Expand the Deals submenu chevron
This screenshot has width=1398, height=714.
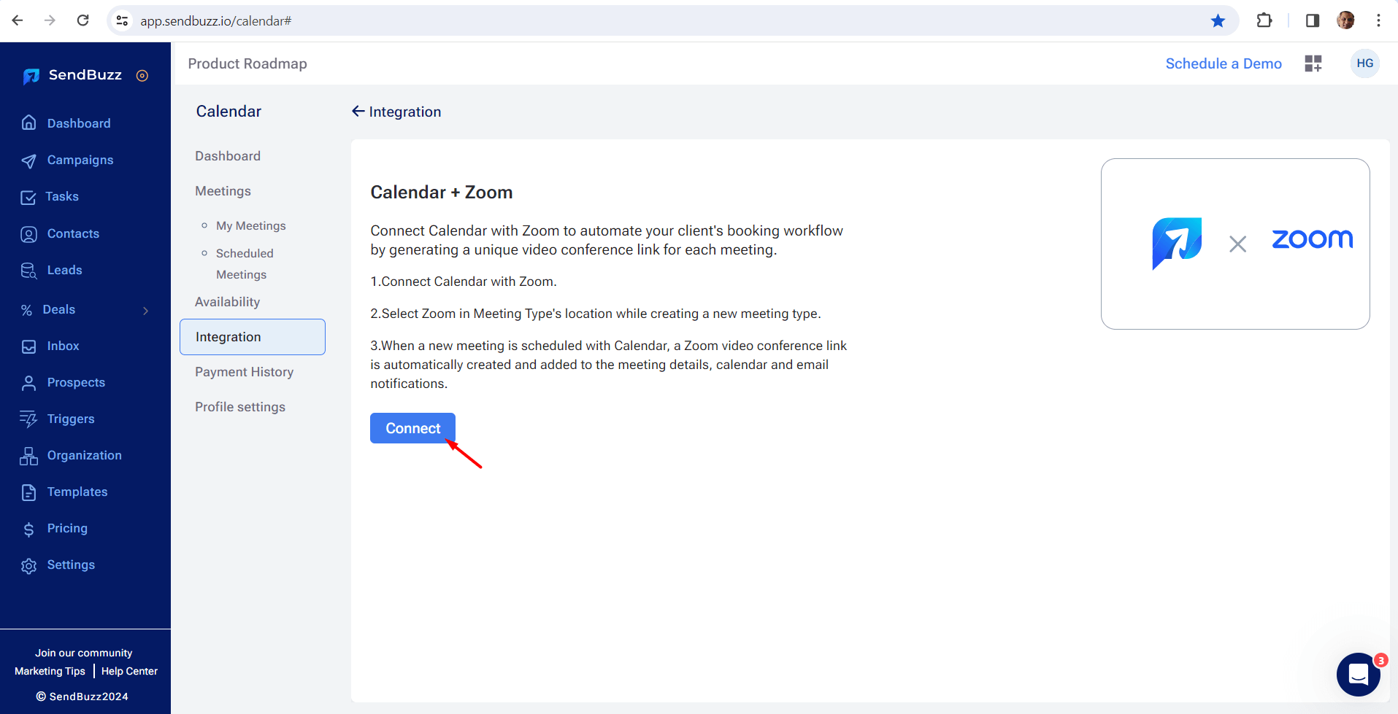(146, 311)
